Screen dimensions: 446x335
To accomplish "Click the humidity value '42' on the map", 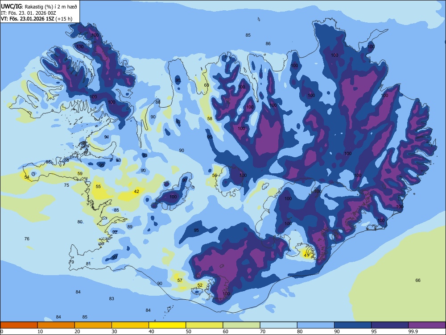I will tap(136, 192).
